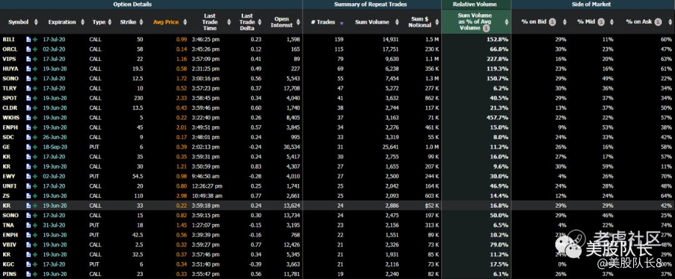675x279 pixels.
Task: Add ORCL using its green plus icon
Action: (x=34, y=49)
